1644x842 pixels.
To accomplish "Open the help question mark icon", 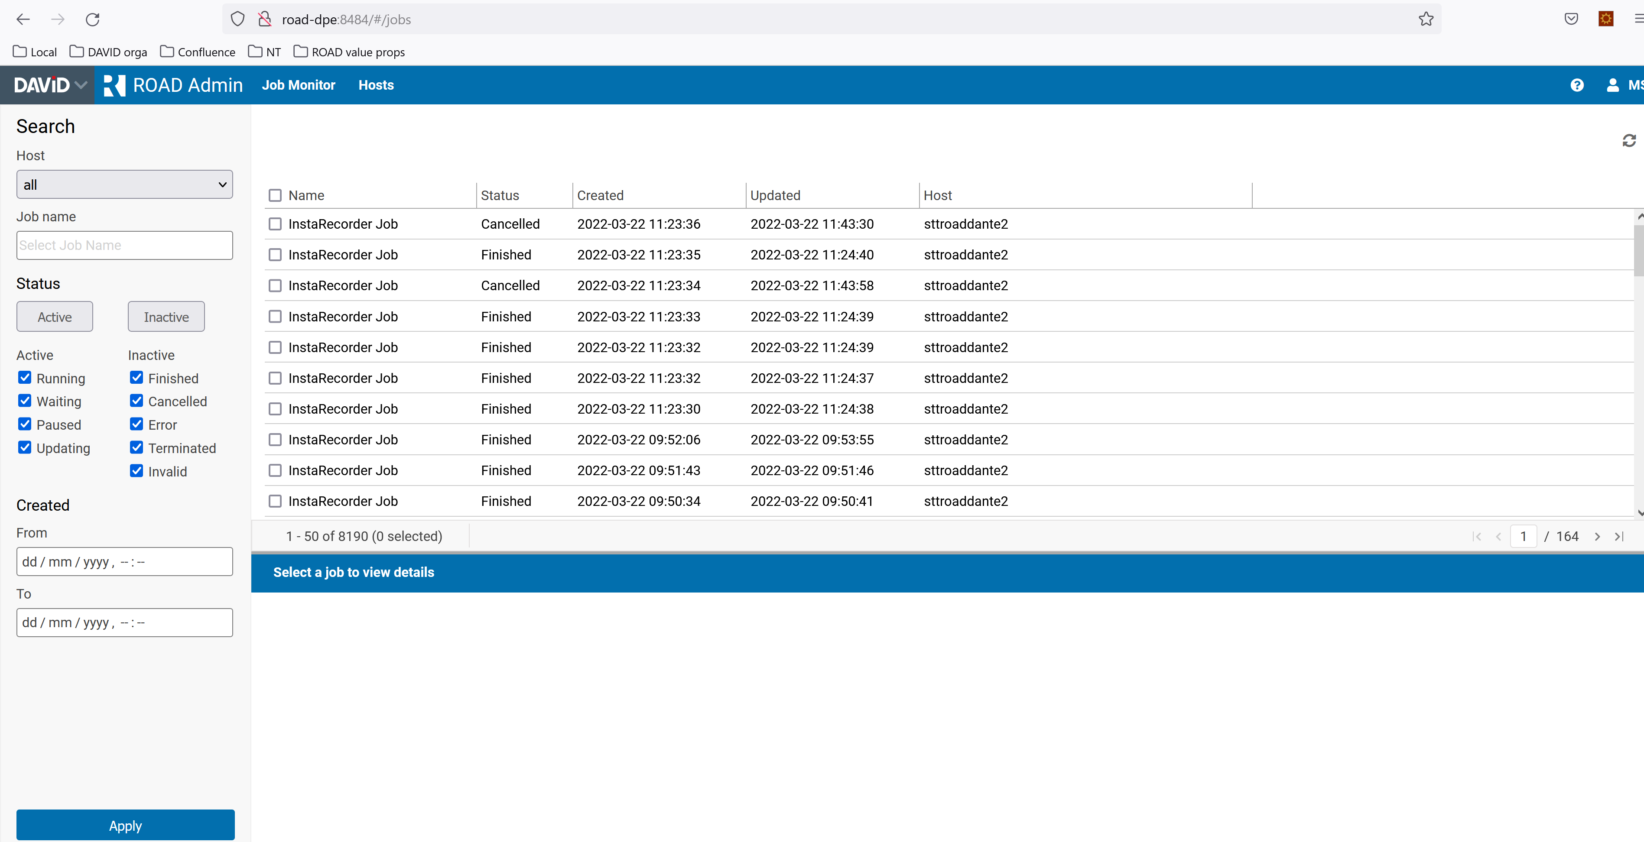I will point(1576,85).
